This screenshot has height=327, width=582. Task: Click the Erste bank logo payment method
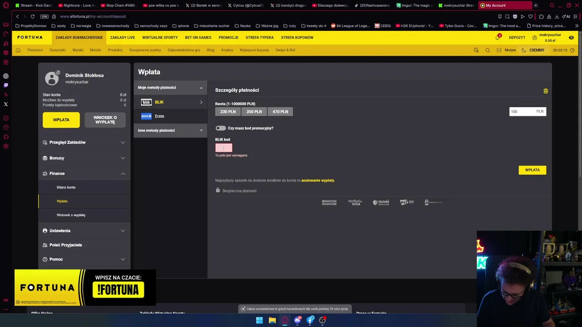point(146,116)
